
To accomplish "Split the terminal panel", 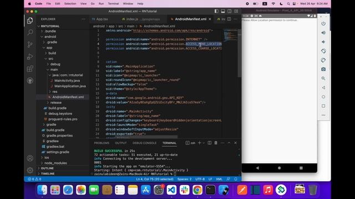I will [x=210, y=143].
